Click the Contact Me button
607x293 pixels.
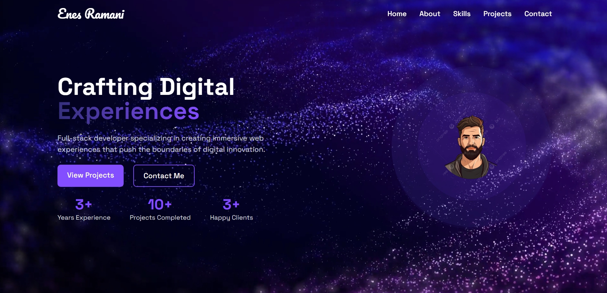click(164, 176)
